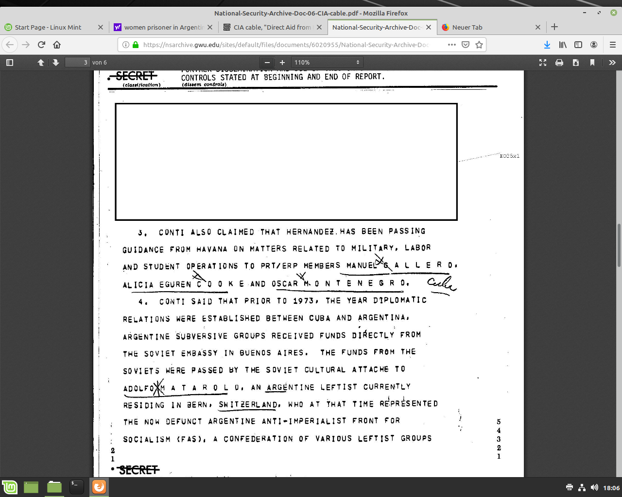Go to previous PDF page

[41, 62]
